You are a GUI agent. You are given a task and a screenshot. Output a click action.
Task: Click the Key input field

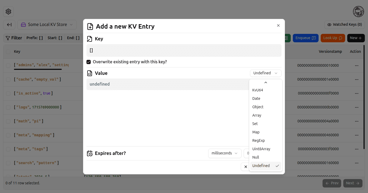tap(184, 50)
